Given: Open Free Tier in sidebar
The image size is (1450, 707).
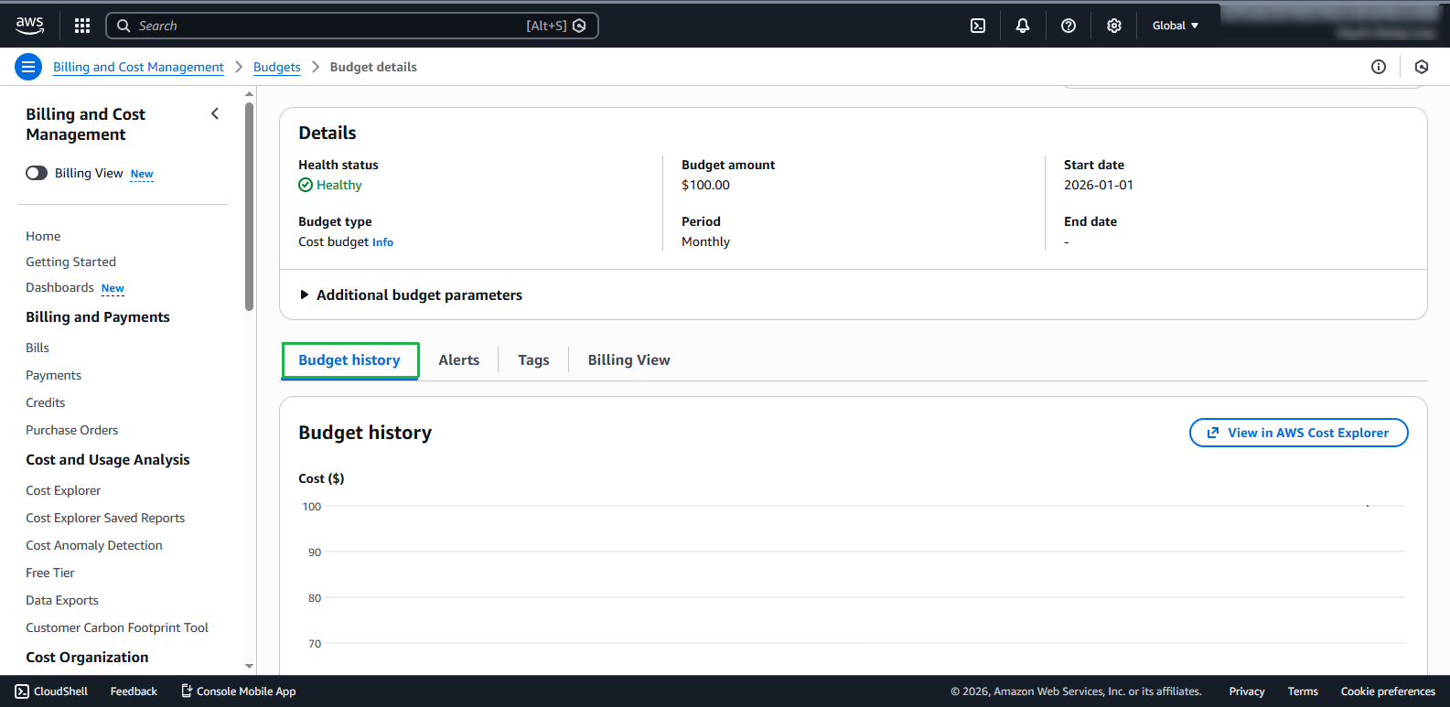Looking at the screenshot, I should [50, 573].
